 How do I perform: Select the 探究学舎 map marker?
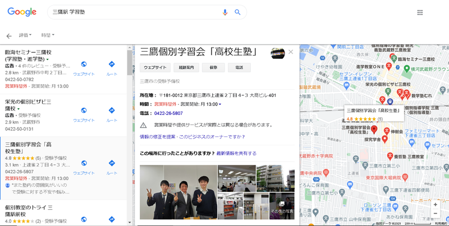tap(384, 139)
